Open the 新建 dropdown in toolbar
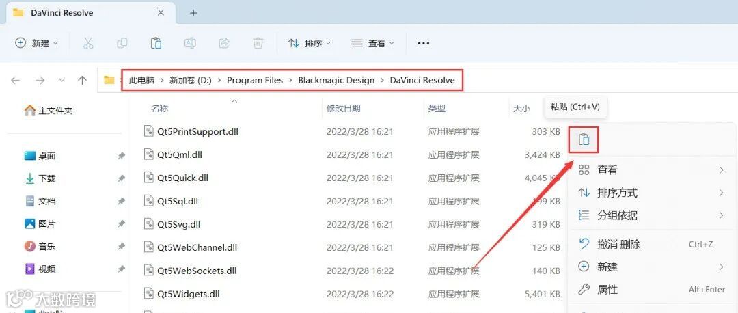Image resolution: width=738 pixels, height=313 pixels. click(x=37, y=43)
